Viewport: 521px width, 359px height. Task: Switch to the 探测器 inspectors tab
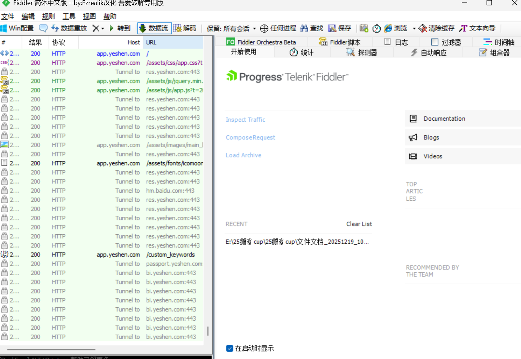click(362, 52)
